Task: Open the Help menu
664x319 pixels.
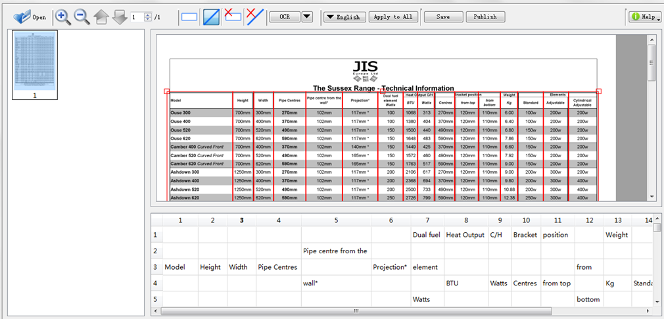Action: click(x=644, y=17)
